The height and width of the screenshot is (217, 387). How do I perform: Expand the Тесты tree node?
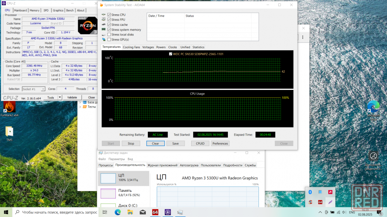tap(80, 107)
